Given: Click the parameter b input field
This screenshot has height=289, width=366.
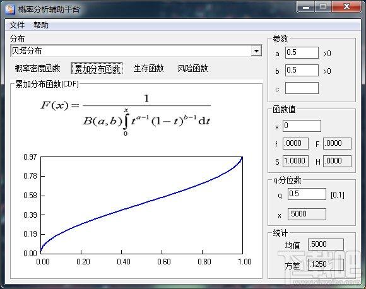Looking at the screenshot, I should pos(302,71).
